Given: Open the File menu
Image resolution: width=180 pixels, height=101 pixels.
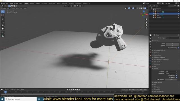Looking at the screenshot, I should pos(4,3).
